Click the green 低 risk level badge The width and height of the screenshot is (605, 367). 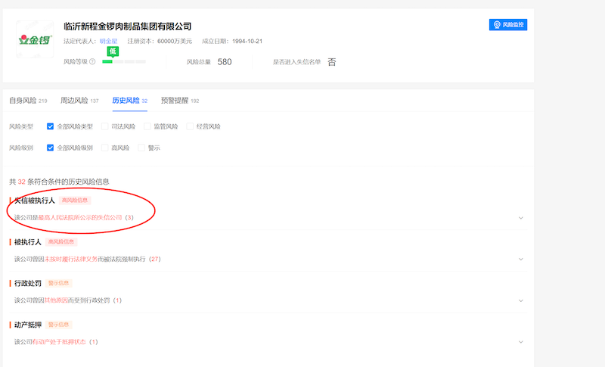tap(113, 51)
